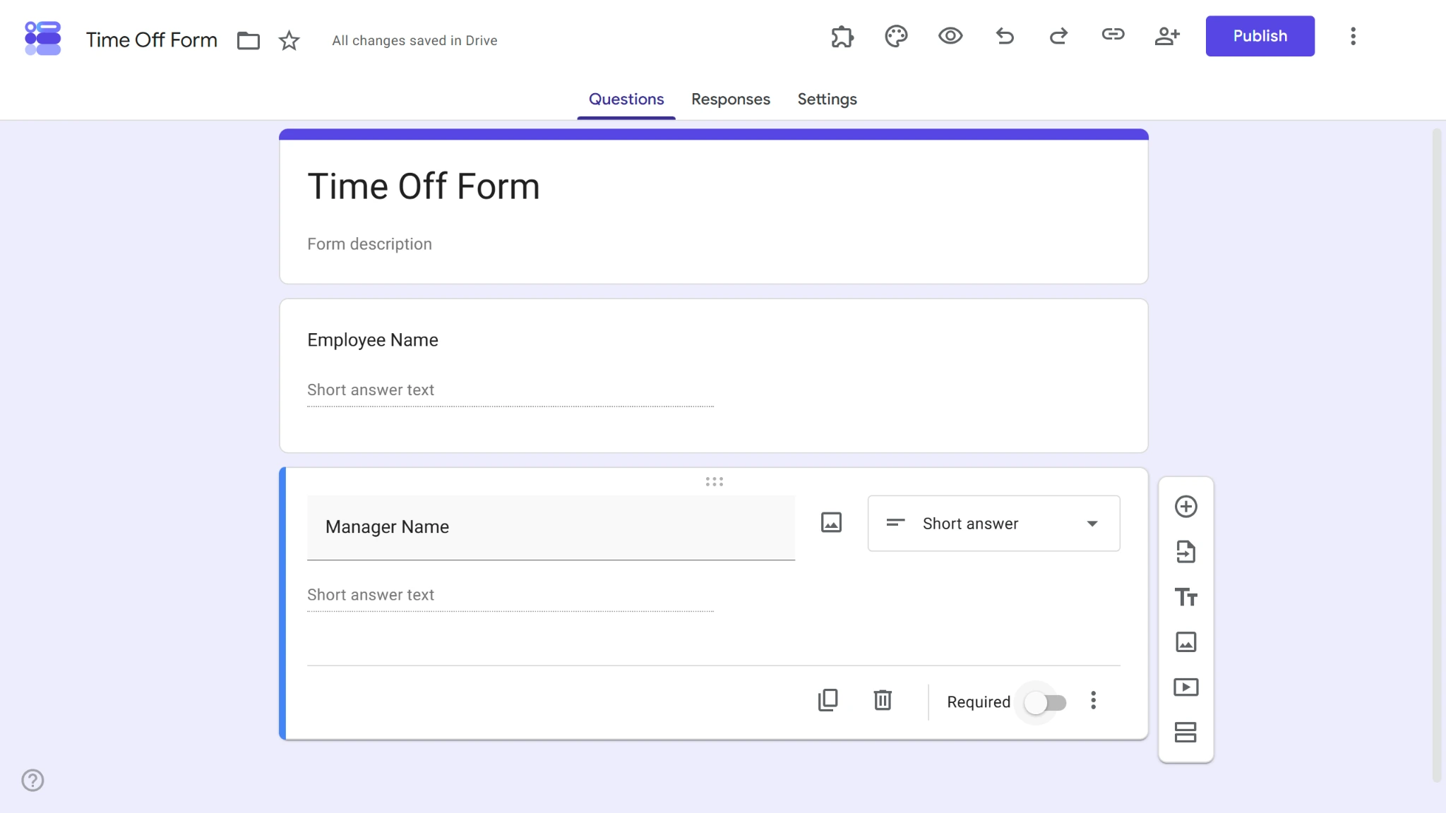Click the page vertical scrollbar
This screenshot has height=813, width=1446.
point(1436,455)
